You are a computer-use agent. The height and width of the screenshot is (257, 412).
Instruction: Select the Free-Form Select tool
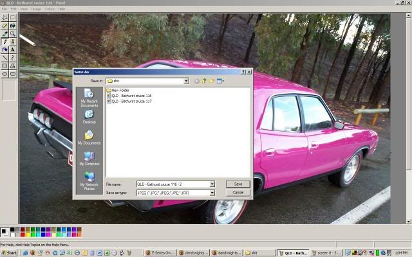[5, 17]
